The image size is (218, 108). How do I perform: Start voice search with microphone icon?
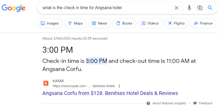pyautogui.click(x=189, y=8)
